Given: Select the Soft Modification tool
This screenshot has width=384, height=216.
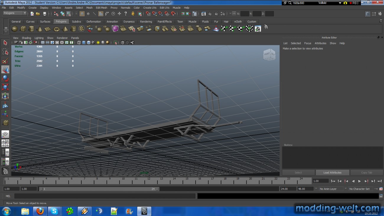Looking at the screenshot, I should [x=5, y=105].
